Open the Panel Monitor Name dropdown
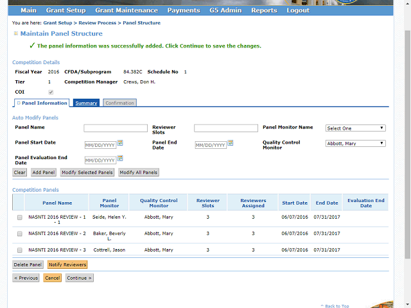The height and width of the screenshot is (308, 411). [355, 128]
